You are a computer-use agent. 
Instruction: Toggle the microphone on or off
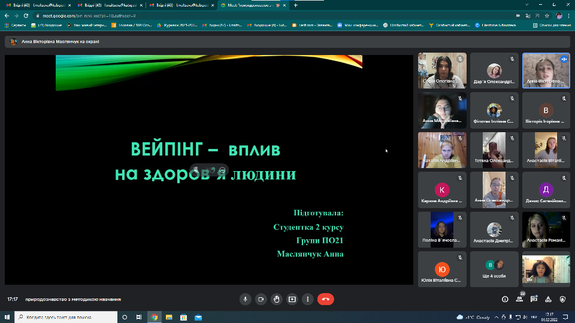coord(244,299)
